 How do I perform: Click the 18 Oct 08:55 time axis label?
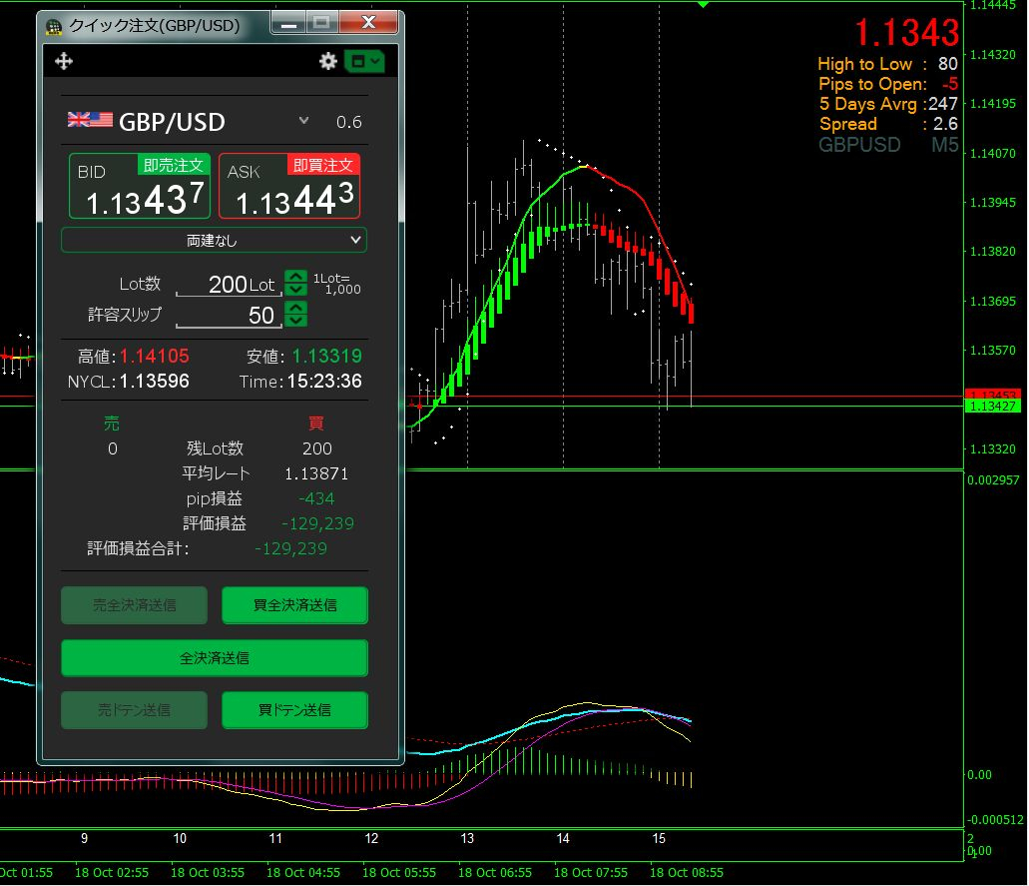(x=687, y=873)
